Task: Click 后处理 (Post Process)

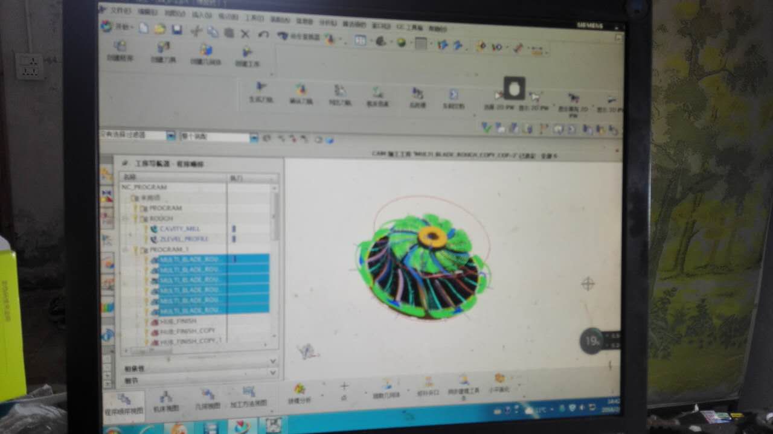Action: coord(417,98)
